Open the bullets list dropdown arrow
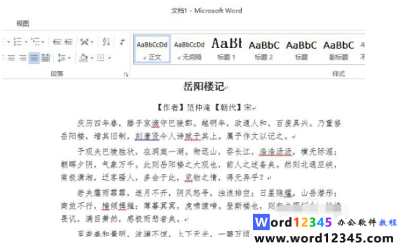The height and width of the screenshot is (249, 400). coord(8,42)
